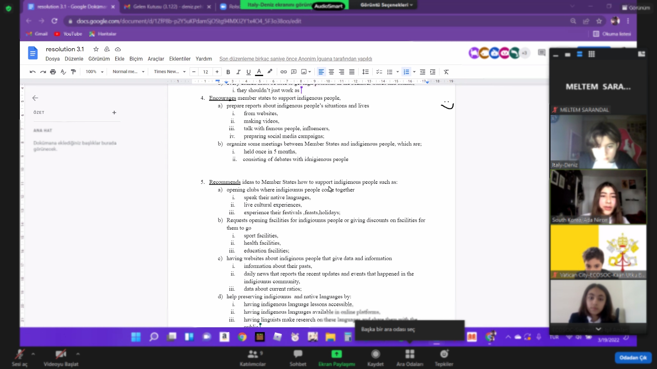Open the Biçim menu
Screen dimensions: 657x369
tap(136, 59)
